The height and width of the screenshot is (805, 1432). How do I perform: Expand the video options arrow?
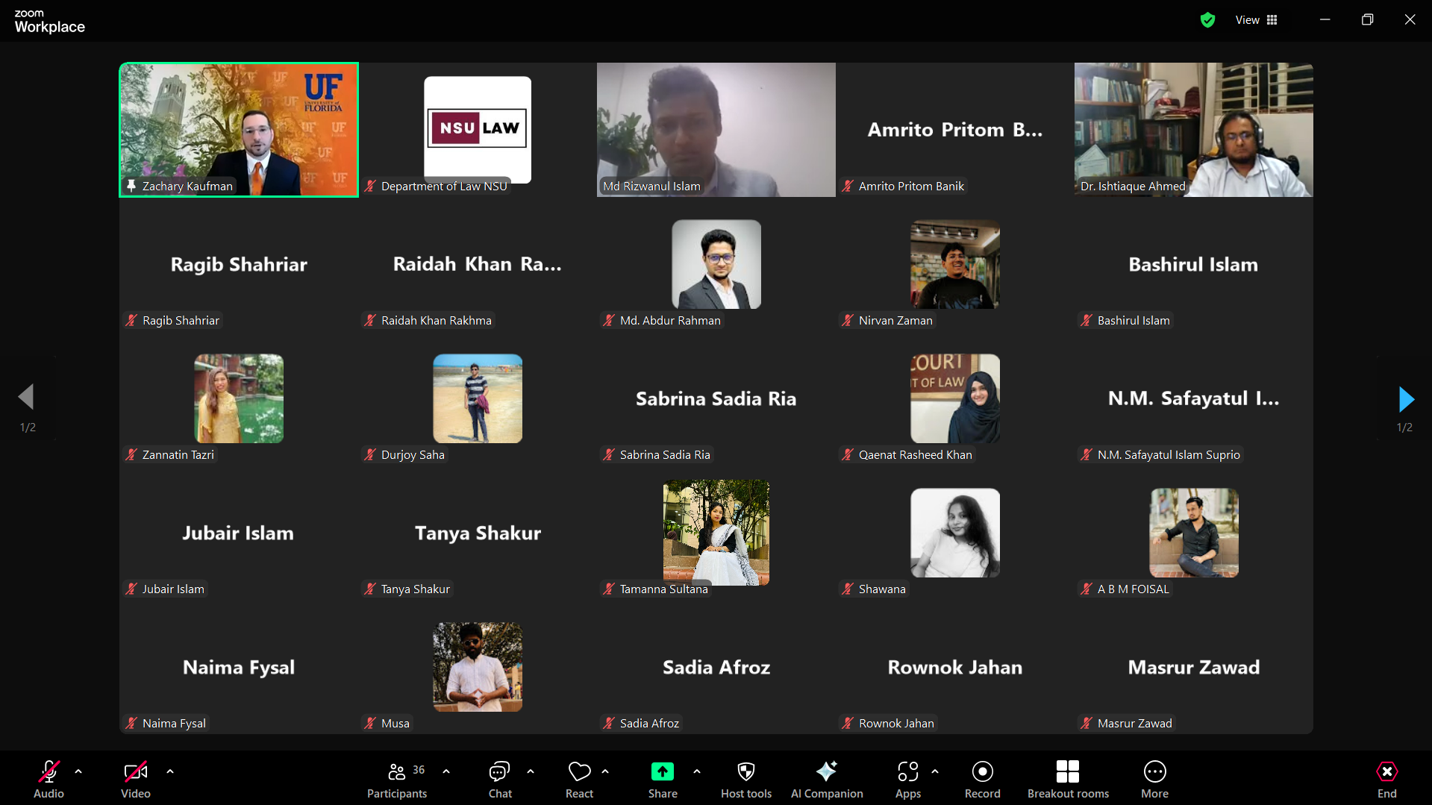point(170,771)
